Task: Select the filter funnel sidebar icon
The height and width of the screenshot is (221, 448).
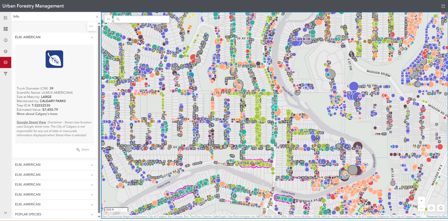Action: coord(6,74)
